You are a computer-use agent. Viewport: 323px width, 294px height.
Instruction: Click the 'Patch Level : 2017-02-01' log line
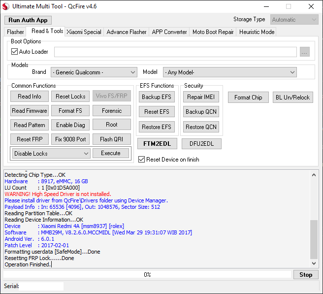click(36, 245)
